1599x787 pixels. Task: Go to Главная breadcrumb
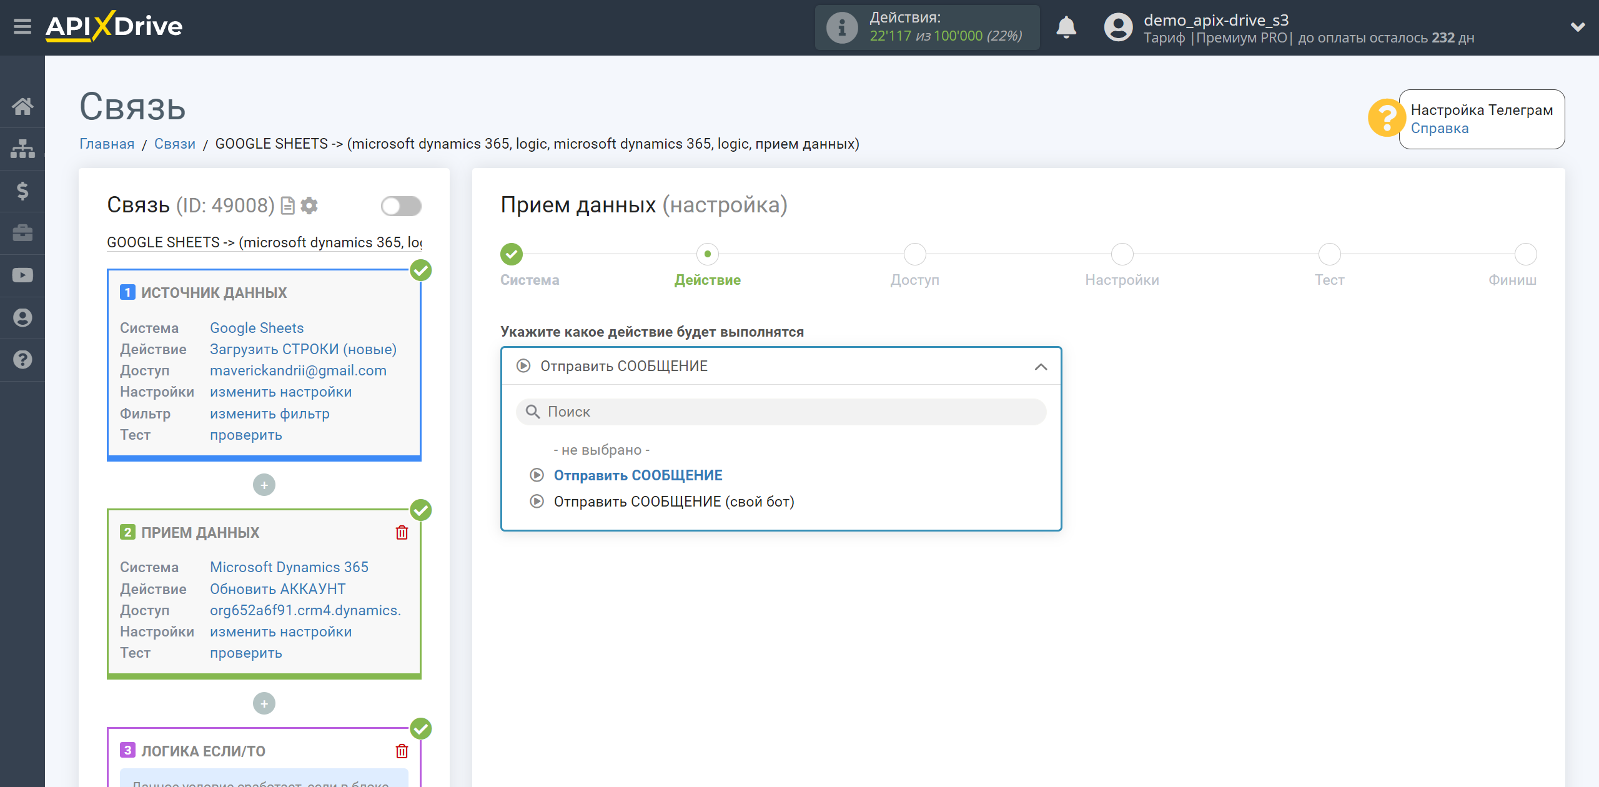click(x=107, y=144)
